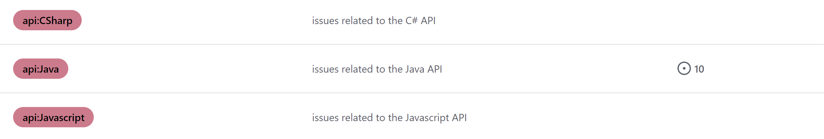Click "Javascript API" text in last row
This screenshot has height=139, width=824.
(436, 118)
